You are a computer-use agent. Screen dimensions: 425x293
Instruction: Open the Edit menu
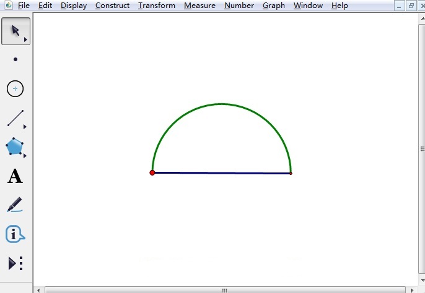pyautogui.click(x=45, y=6)
